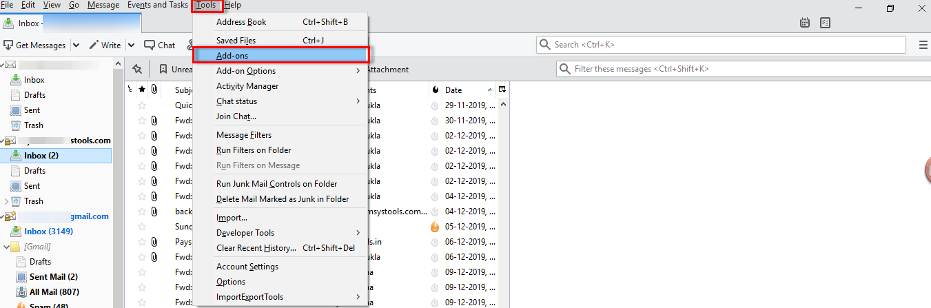
Task: Open the Write button dropdown arrow
Action: (x=131, y=45)
